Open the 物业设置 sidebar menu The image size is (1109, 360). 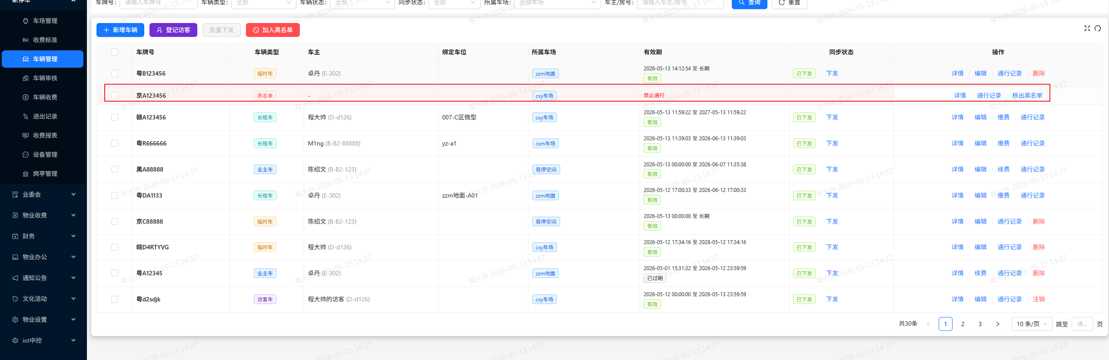[43, 320]
